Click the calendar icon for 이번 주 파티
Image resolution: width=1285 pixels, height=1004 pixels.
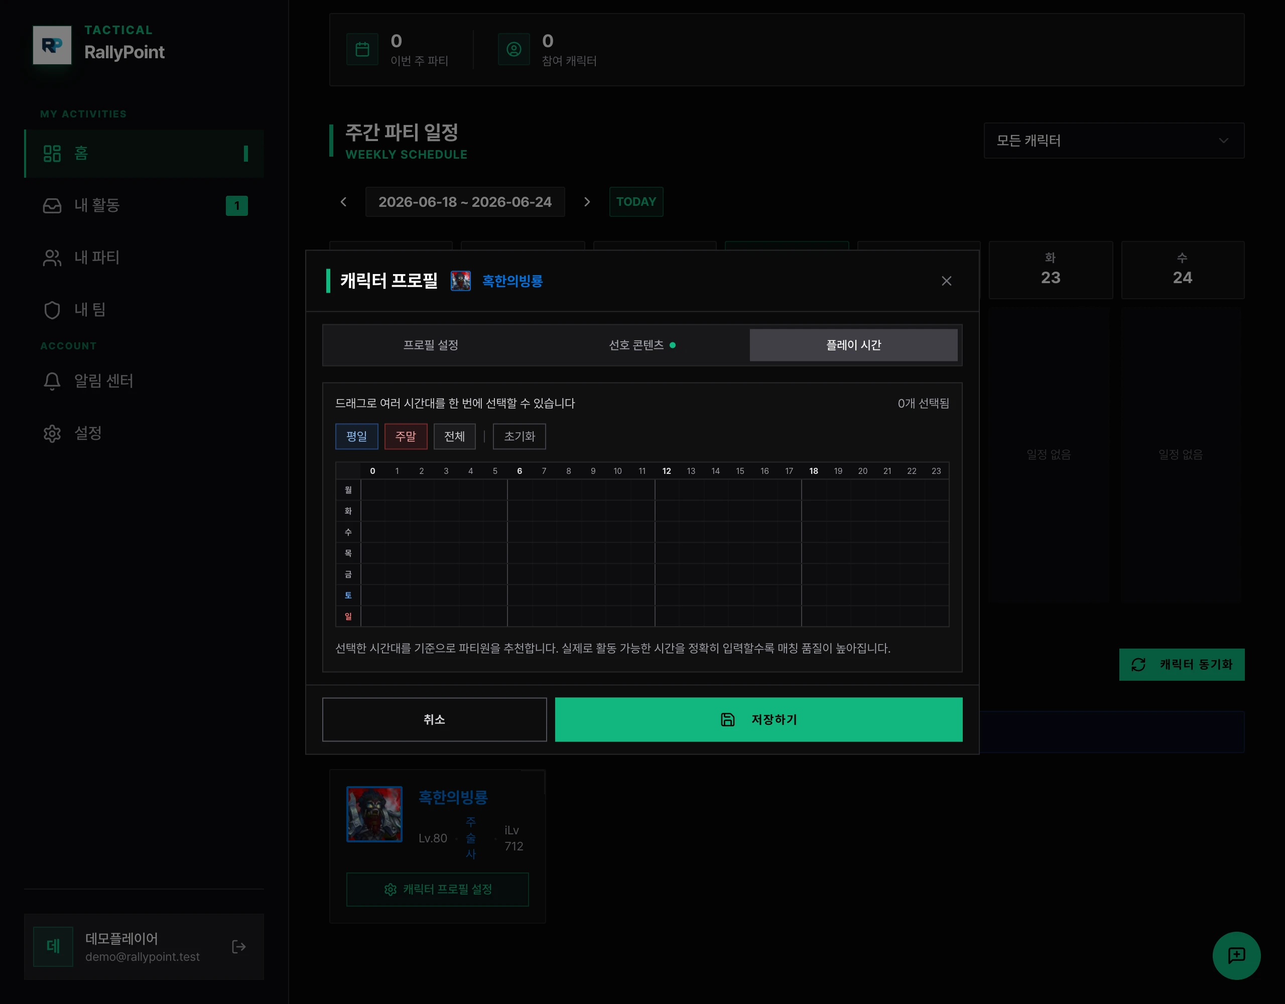coord(362,49)
